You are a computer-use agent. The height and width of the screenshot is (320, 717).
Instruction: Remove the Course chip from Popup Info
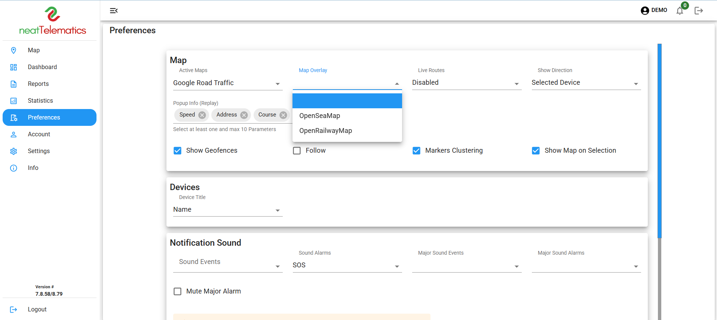pos(283,115)
